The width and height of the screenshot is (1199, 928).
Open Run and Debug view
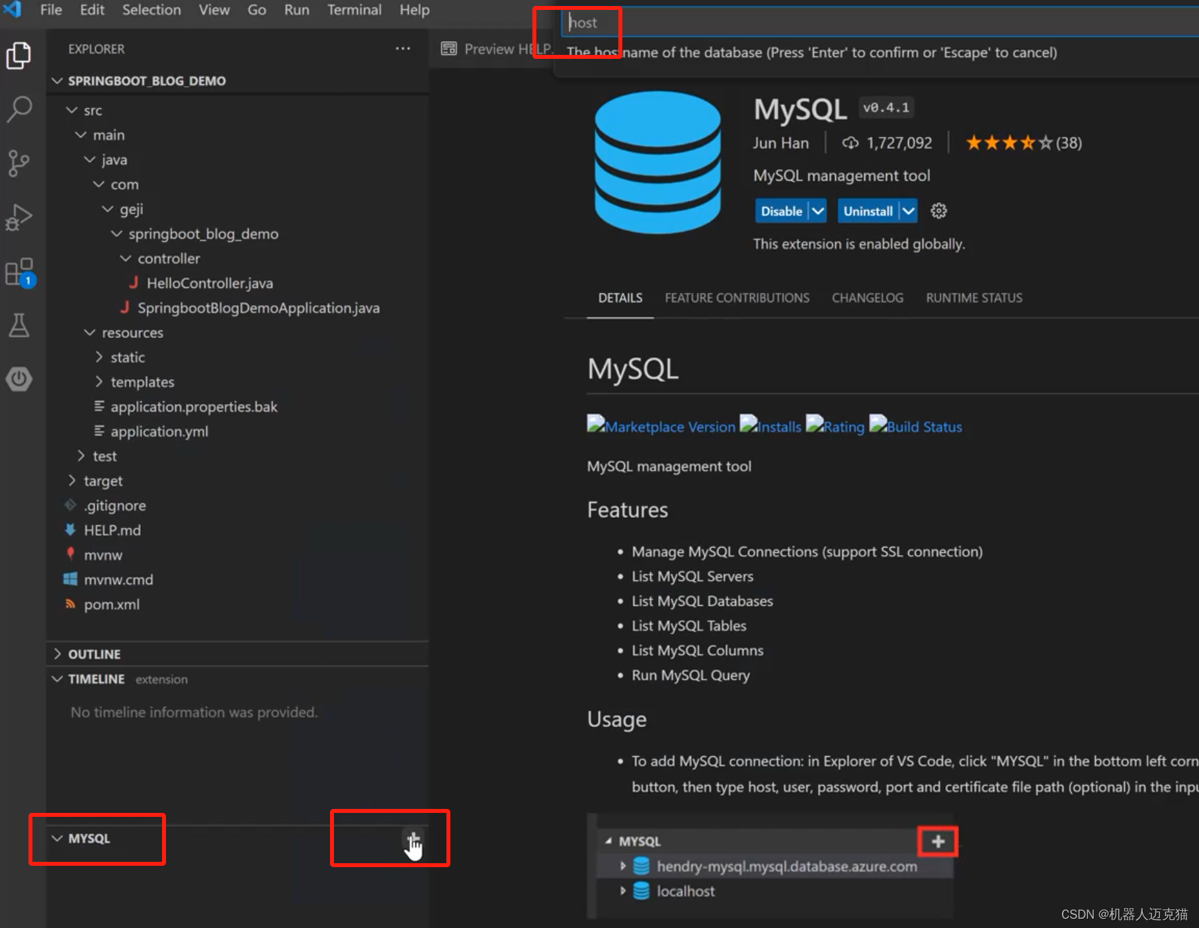tap(19, 217)
